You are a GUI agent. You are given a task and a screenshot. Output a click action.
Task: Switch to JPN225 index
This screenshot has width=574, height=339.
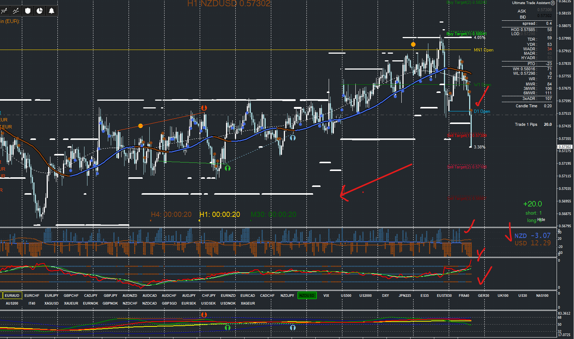(405, 295)
